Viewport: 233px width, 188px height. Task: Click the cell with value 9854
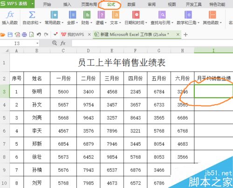(x=112, y=157)
